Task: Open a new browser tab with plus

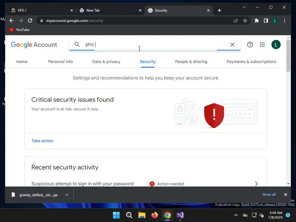Action: 219,10
